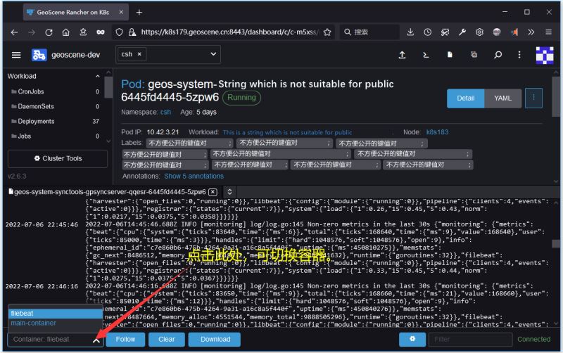This screenshot has height=353, width=563.
Task: Click the sidebar scrollbar thumb
Action: 108,87
